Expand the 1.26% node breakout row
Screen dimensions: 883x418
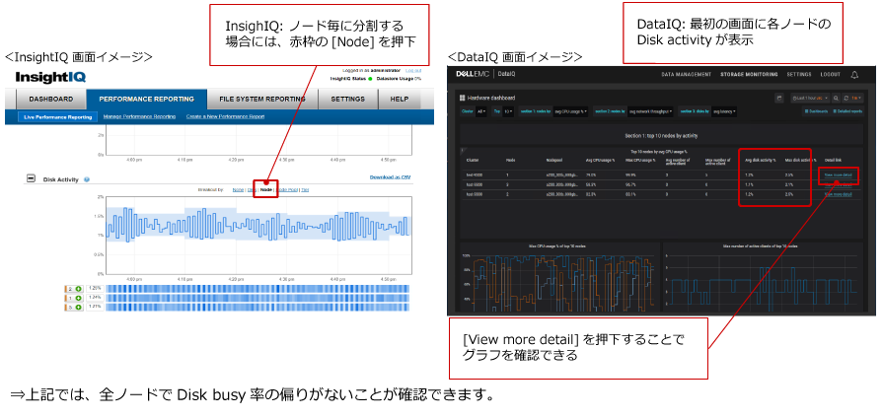[x=78, y=289]
